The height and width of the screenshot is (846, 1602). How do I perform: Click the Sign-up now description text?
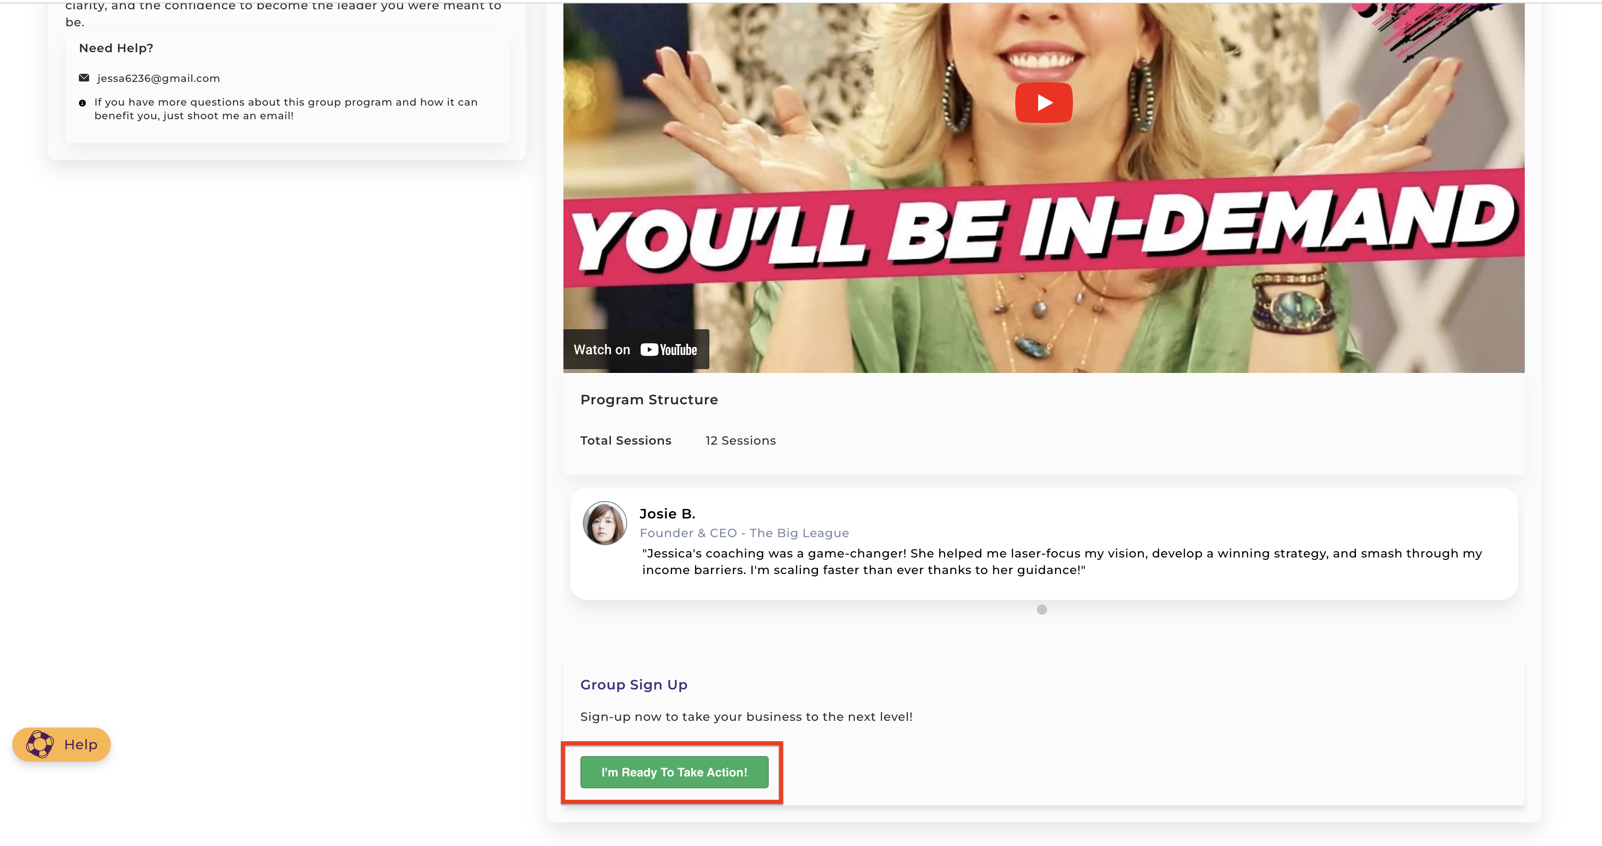(746, 717)
